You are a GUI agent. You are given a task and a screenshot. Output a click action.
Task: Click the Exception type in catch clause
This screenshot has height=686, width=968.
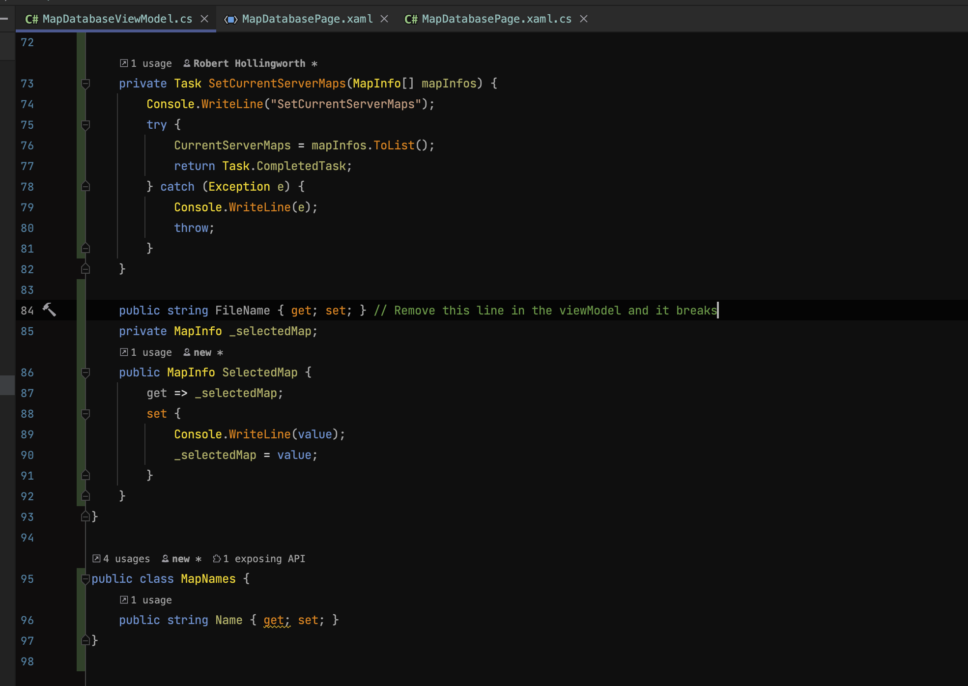point(239,187)
